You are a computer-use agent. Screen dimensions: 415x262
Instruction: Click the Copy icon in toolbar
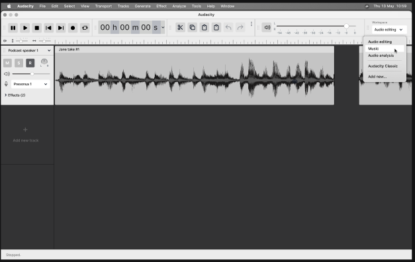(193, 28)
